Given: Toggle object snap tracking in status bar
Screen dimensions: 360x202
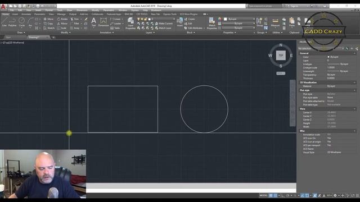Looking at the screenshot, I should [x=303, y=195].
